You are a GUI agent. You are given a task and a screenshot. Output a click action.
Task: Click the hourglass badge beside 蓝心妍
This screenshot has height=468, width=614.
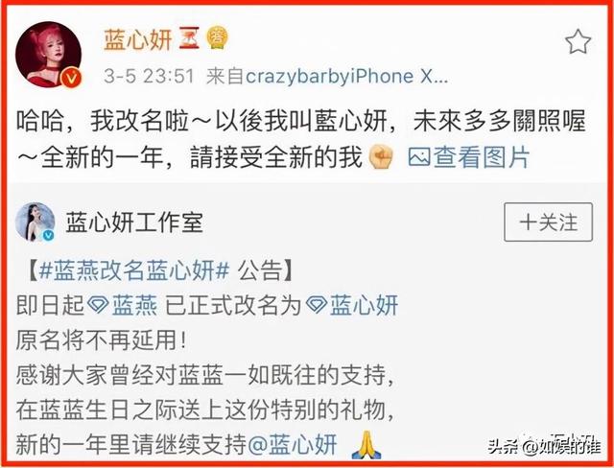pos(189,38)
